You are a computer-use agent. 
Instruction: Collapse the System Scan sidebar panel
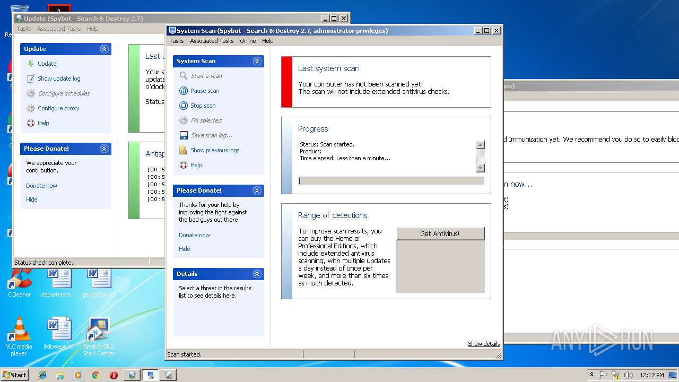[257, 61]
